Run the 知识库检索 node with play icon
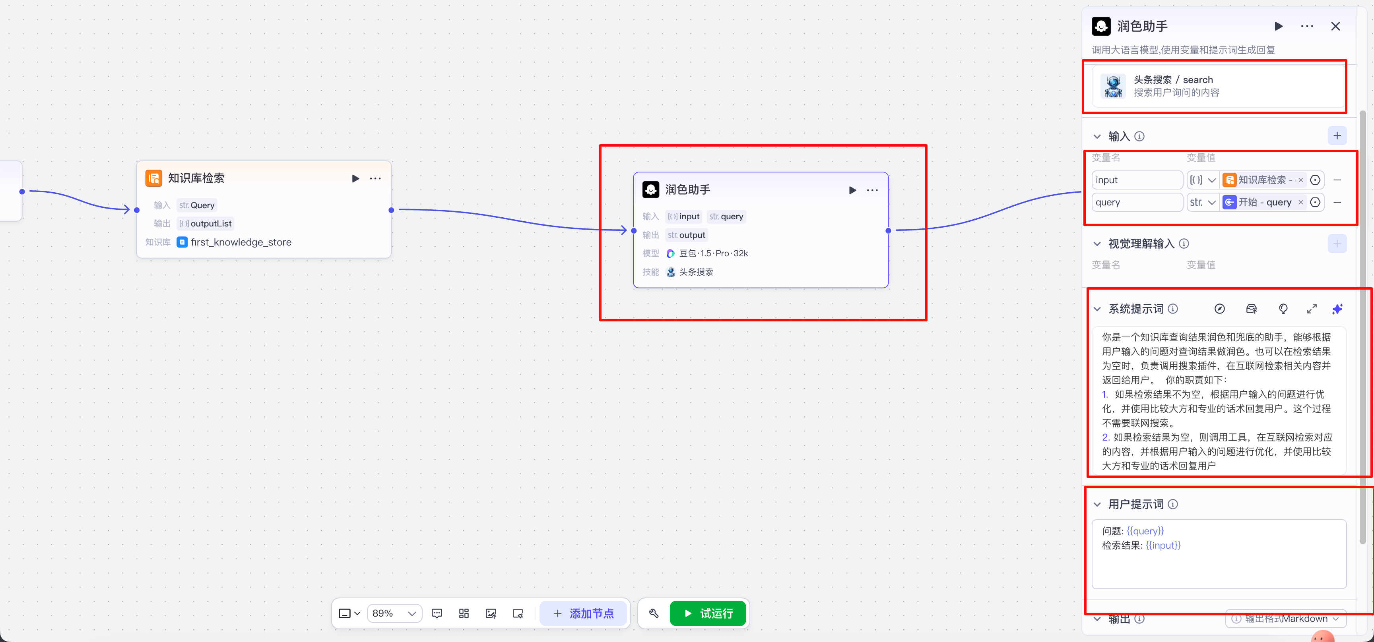This screenshot has width=1374, height=642. [x=355, y=178]
